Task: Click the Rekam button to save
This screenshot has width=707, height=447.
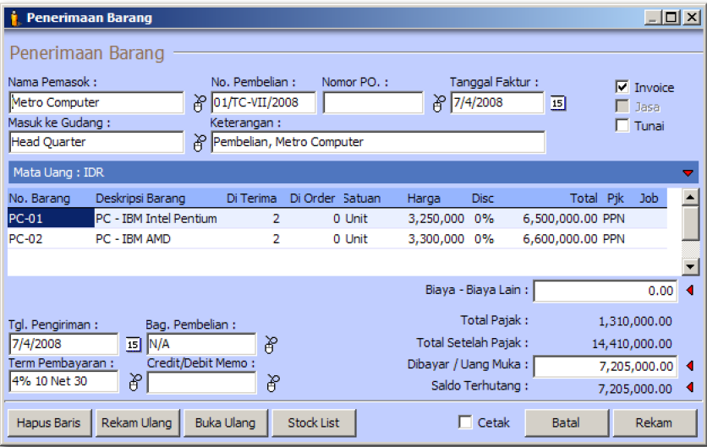Action: click(655, 422)
